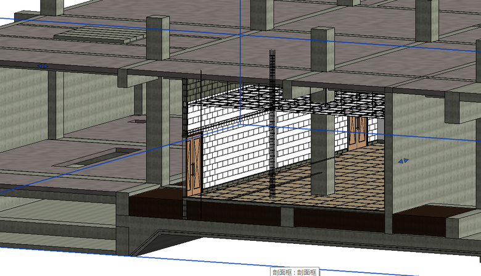Click the 剖面框 tooltip label
Screen dimensions: 481x276
(294, 271)
